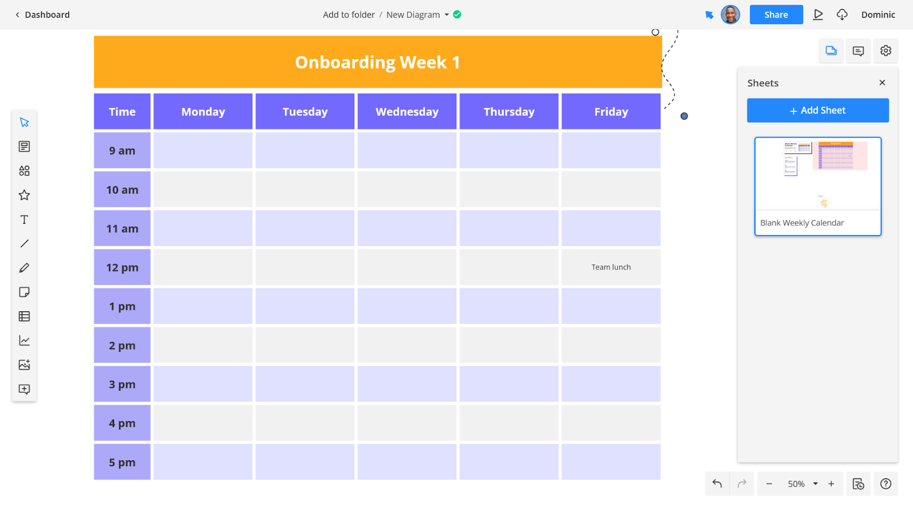The width and height of the screenshot is (913, 511).
Task: Open the diagram settings gear
Action: tap(886, 51)
